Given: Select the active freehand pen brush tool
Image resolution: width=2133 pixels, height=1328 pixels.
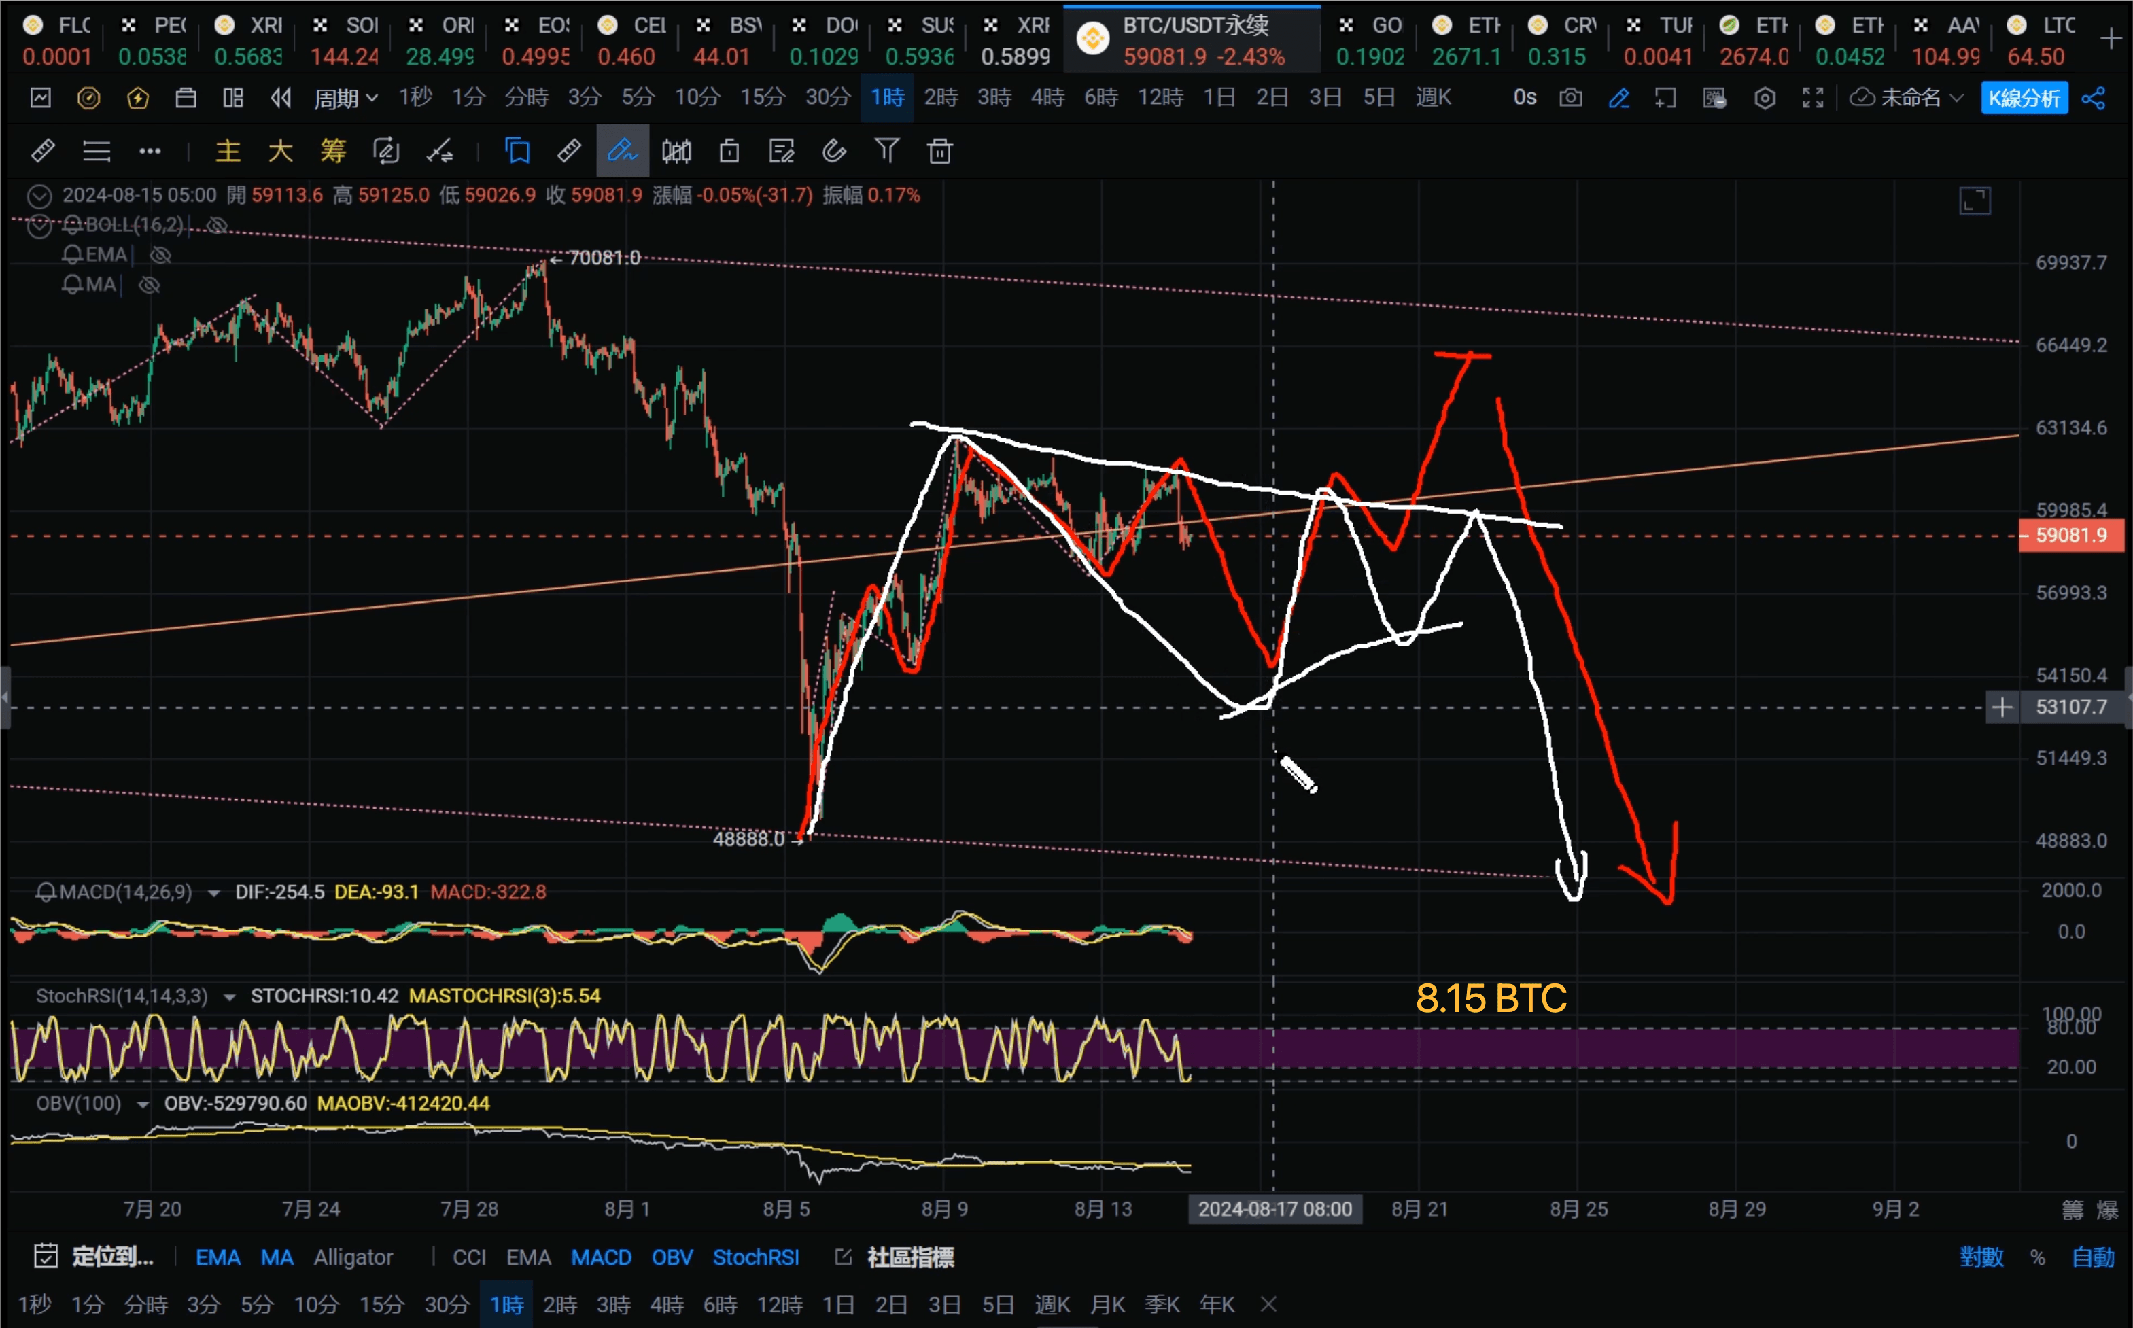Looking at the screenshot, I should [623, 151].
